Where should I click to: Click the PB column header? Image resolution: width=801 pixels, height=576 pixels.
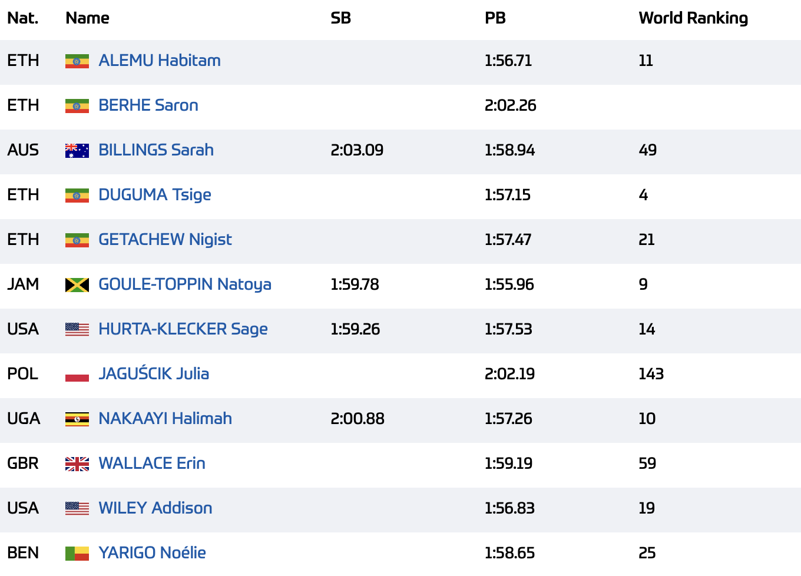(x=495, y=18)
